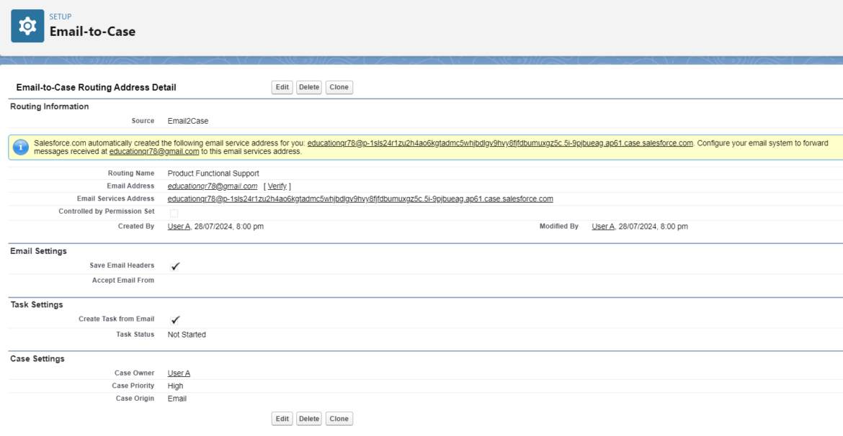Click the Create Task from Email checkmark
843x436 pixels.
(x=175, y=320)
